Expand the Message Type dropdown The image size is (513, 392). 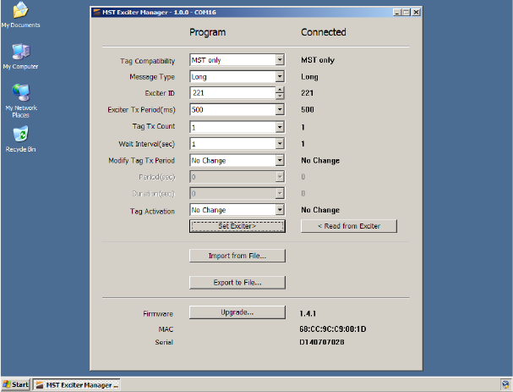(x=280, y=77)
